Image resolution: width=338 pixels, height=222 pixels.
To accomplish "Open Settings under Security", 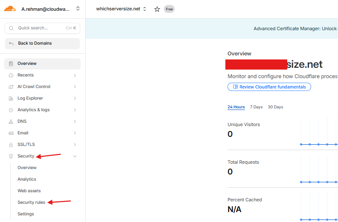I will [26, 214].
